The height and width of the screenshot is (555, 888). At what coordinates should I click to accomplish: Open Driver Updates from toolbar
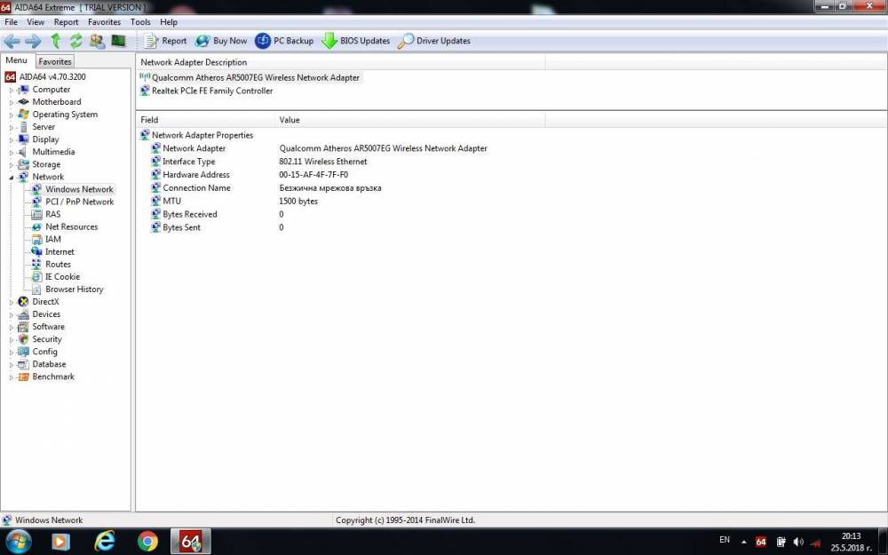tap(434, 41)
